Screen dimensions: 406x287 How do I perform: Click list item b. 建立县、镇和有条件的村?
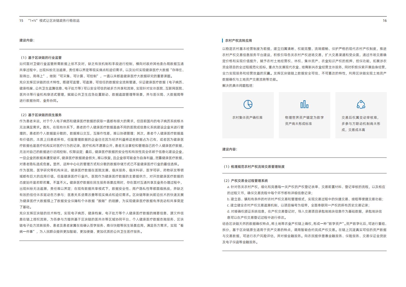(305, 199)
